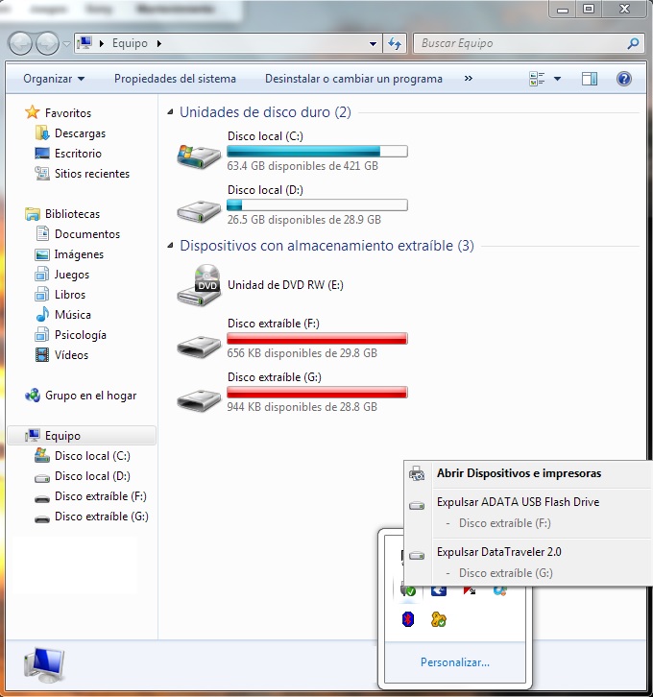
Task: Show more toolbar commands chevron
Action: tap(468, 78)
